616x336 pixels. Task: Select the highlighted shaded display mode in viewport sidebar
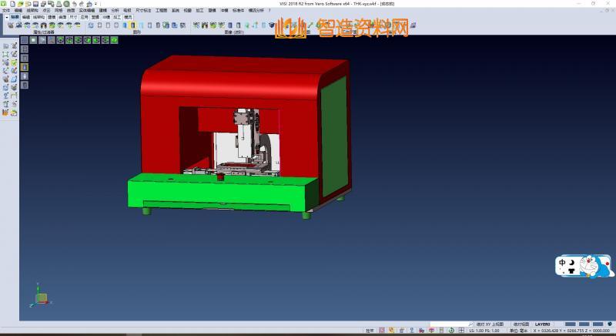[x=24, y=66]
